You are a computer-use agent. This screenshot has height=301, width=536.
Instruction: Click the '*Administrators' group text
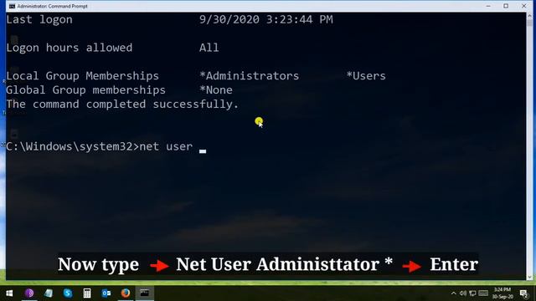pos(250,76)
